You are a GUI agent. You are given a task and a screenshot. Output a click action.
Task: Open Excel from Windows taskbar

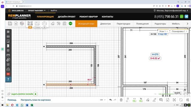pyautogui.click(x=32, y=105)
